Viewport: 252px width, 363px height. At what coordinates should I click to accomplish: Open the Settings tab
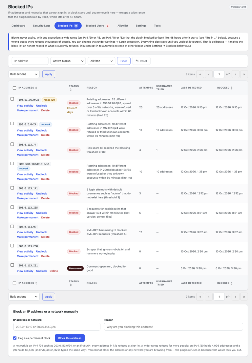[x=141, y=26]
